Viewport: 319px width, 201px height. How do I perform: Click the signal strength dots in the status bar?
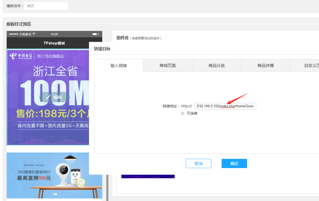coord(14,34)
